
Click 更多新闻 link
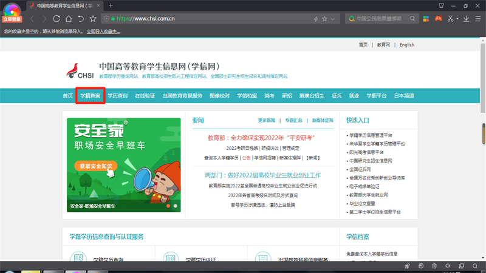pos(267,120)
